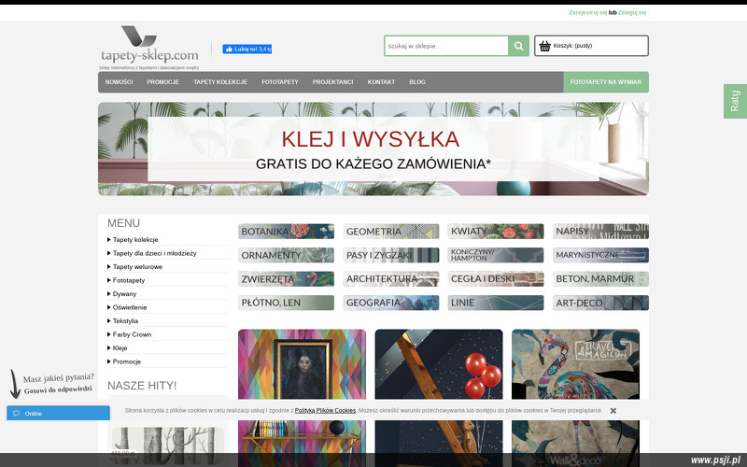This screenshot has width=747, height=467.
Task: Select the KWIATY category tile
Action: pos(496,231)
